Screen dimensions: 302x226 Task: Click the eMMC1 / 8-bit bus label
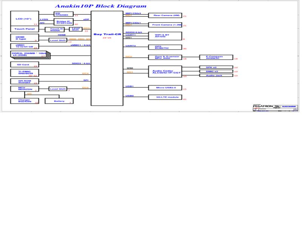pyautogui.click(x=80, y=45)
